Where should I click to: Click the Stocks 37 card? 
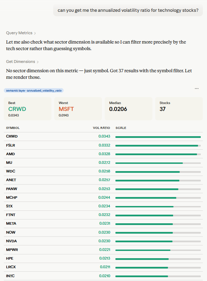point(179,109)
